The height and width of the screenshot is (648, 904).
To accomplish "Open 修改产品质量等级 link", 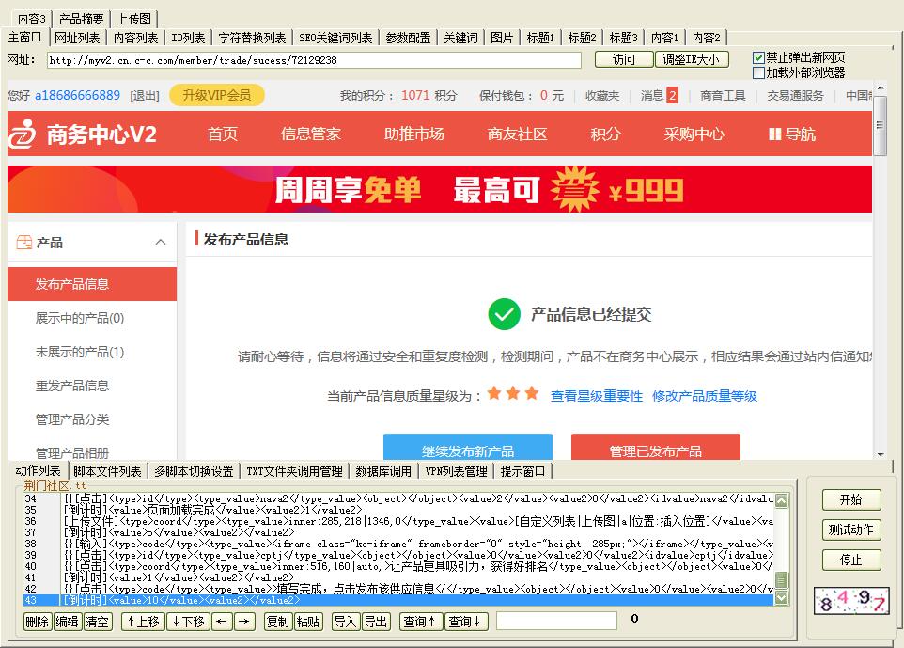I will tap(705, 396).
